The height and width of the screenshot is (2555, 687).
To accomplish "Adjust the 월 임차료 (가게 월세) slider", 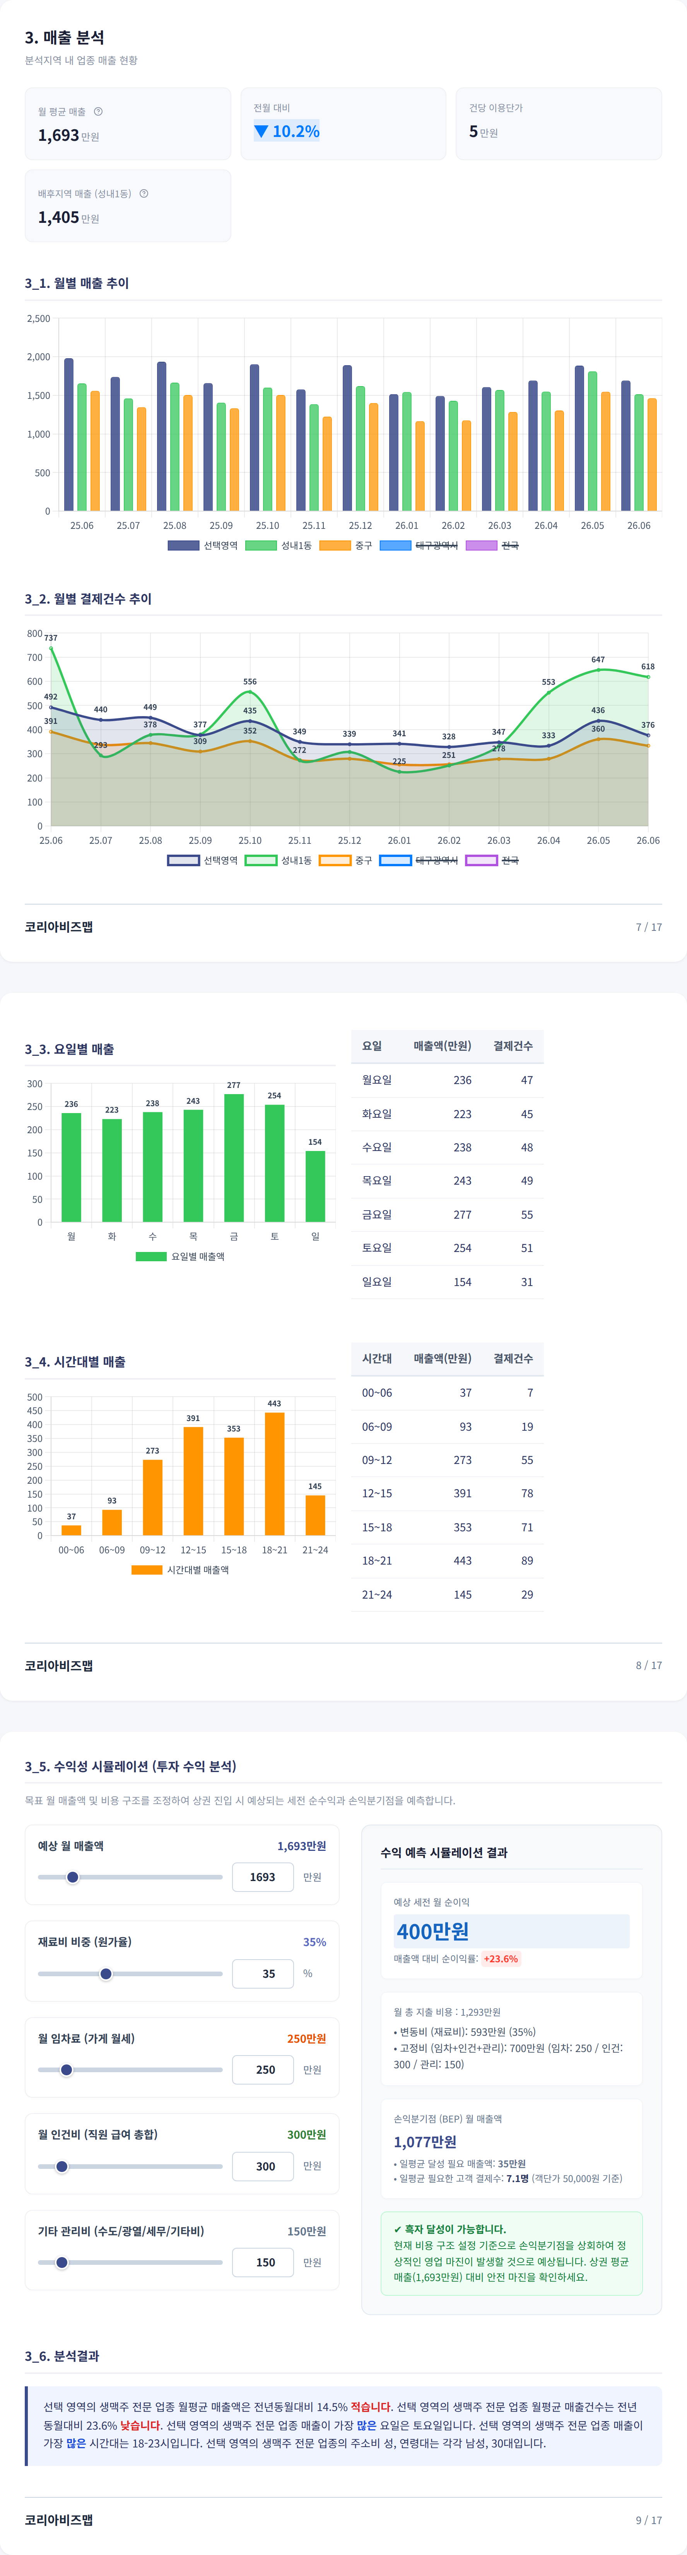I will [130, 2070].
